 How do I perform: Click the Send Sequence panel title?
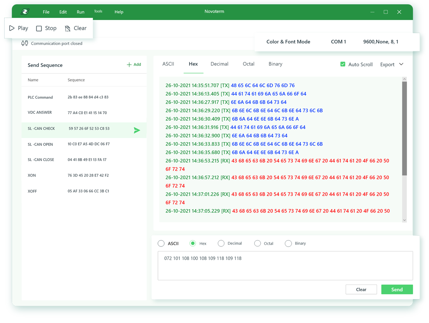pos(45,65)
